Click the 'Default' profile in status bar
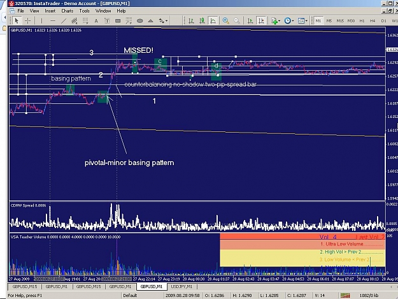This screenshot has width=398, height=299. point(130,295)
